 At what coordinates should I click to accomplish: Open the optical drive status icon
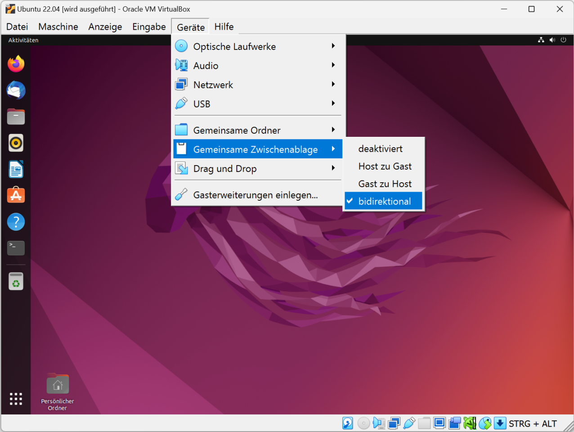pyautogui.click(x=363, y=423)
